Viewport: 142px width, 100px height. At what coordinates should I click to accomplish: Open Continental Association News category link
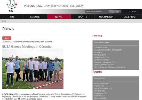[x=25, y=42]
